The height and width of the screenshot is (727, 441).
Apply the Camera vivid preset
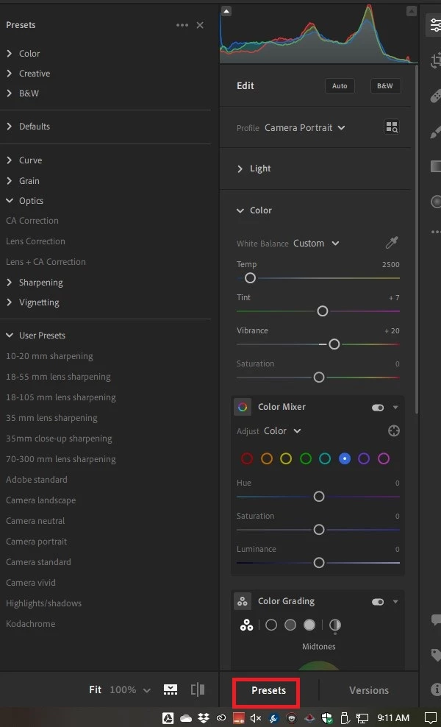pos(31,582)
